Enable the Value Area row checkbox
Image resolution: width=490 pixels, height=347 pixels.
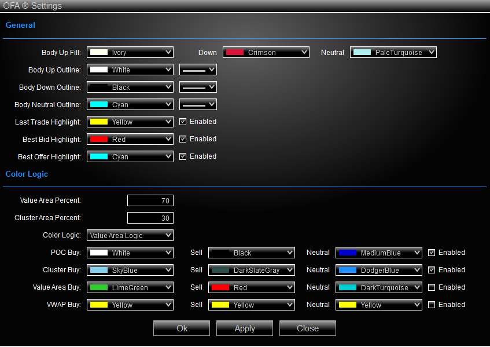coord(432,287)
